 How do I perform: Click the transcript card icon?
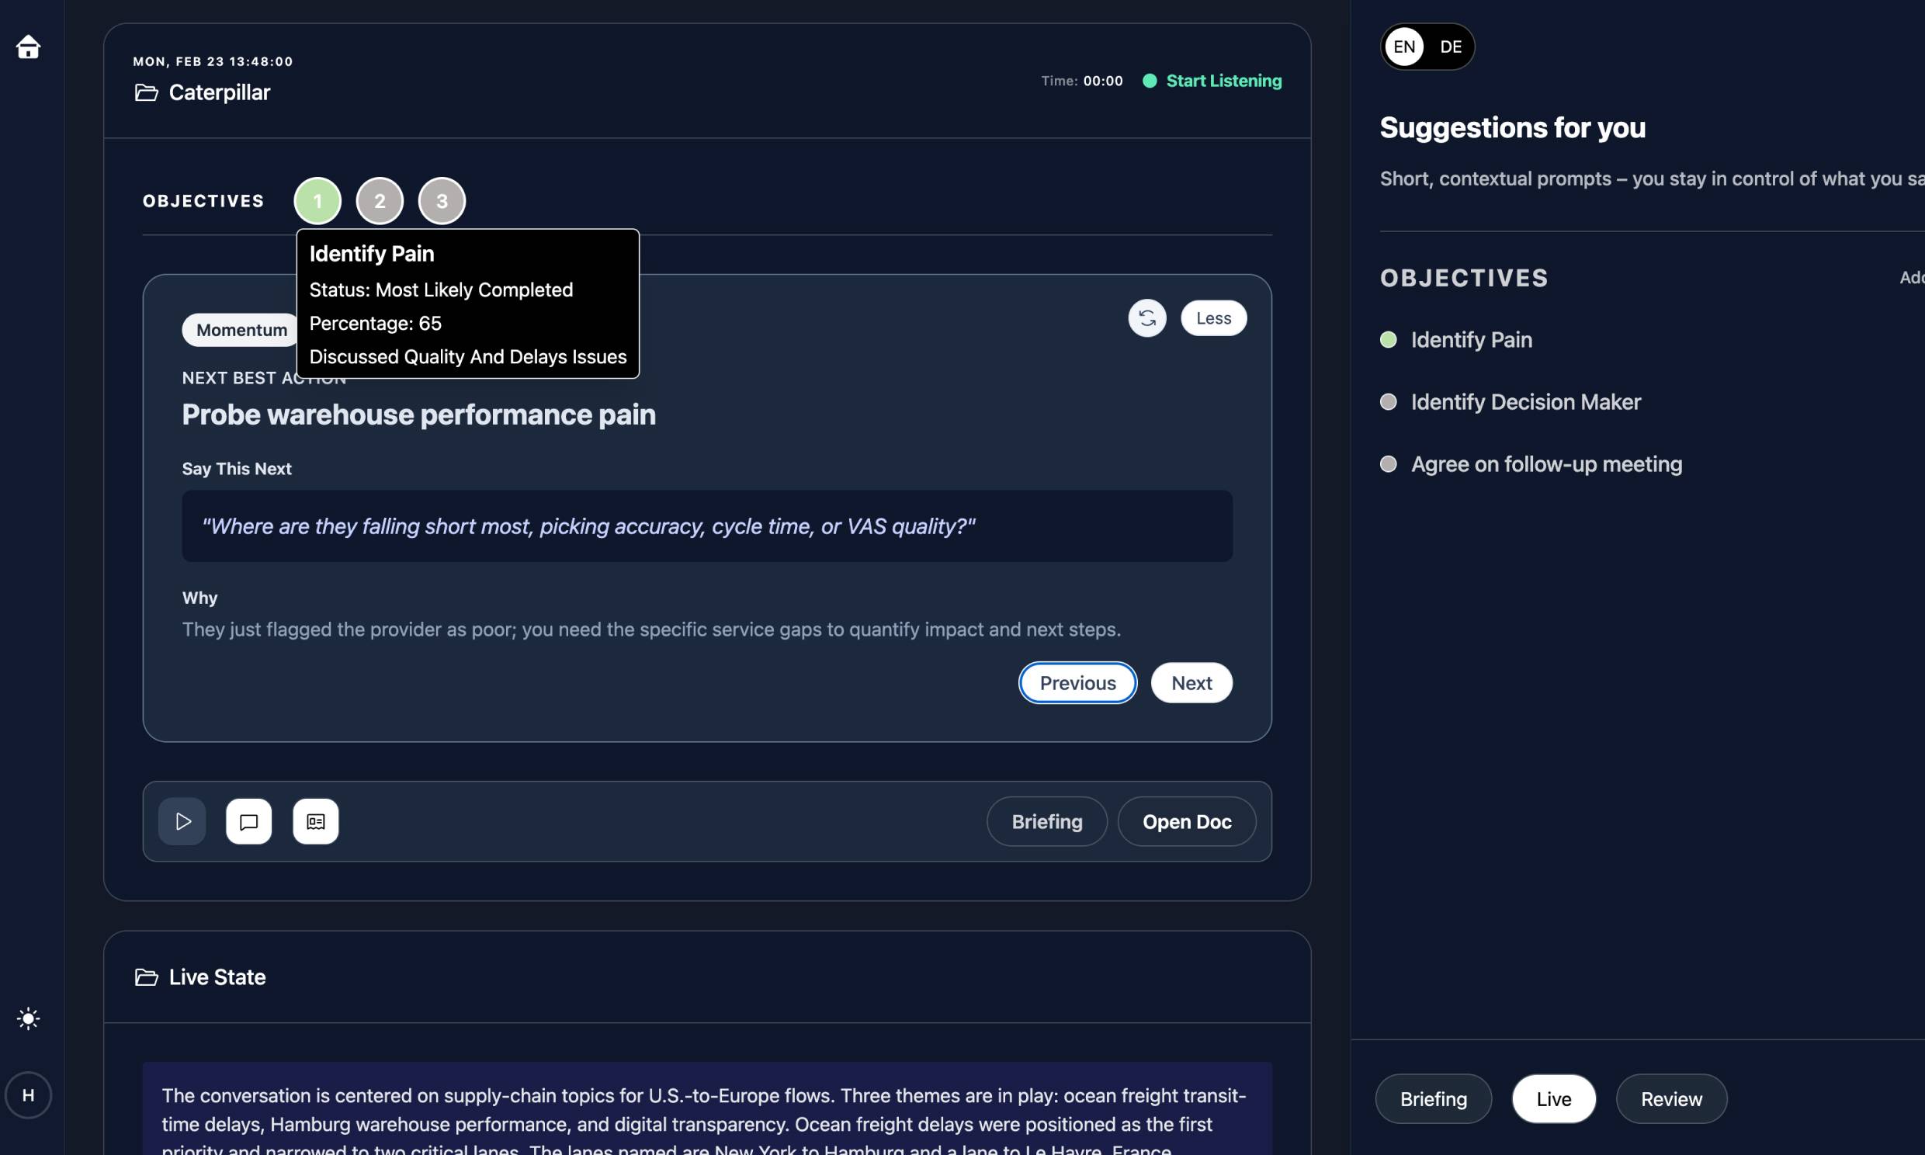[316, 821]
